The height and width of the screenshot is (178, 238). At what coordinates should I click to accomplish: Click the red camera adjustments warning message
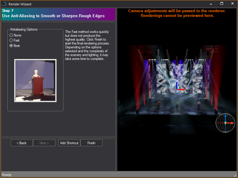coord(178,13)
